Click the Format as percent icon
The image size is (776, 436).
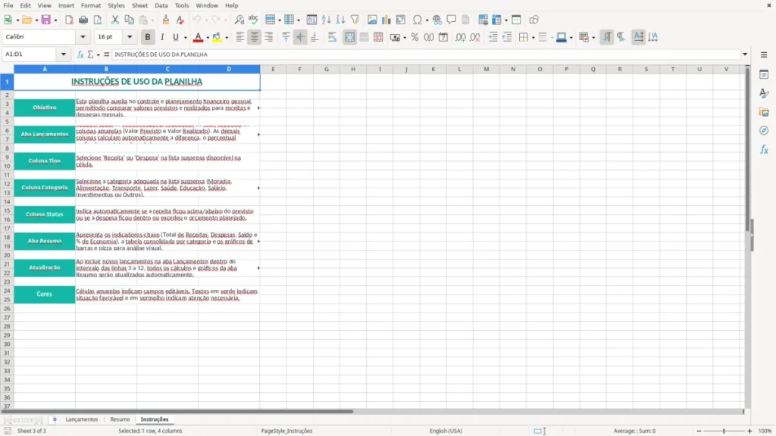pos(415,37)
